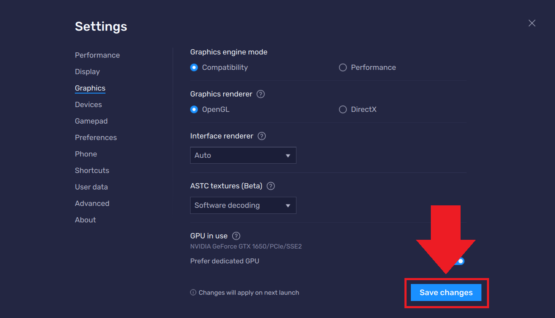Click the Interface renderer help icon

(262, 136)
